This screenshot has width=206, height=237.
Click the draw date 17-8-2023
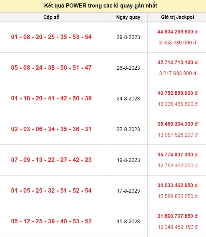click(128, 191)
